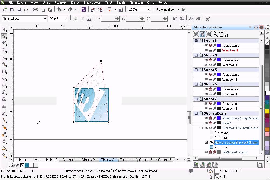This screenshot has width=270, height=180.
Task: Click the white color swatch in palette
Action: pos(267,93)
